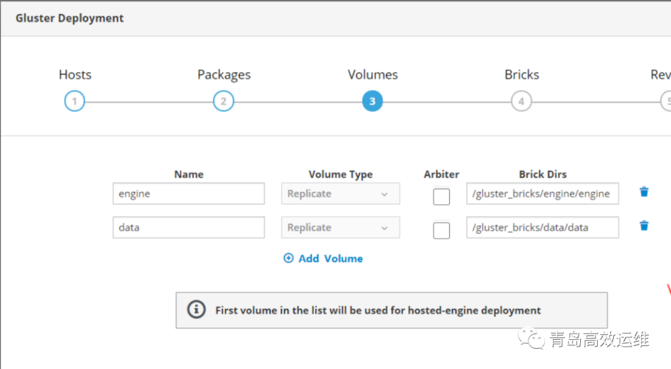Click the data volume Name field
Viewport: 671px width, 369px height.
(189, 227)
